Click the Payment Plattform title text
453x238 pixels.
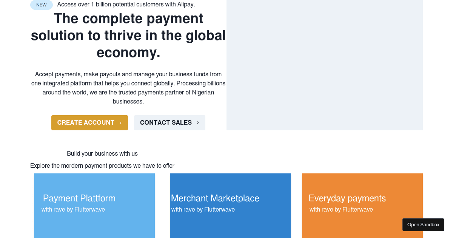[x=79, y=198]
